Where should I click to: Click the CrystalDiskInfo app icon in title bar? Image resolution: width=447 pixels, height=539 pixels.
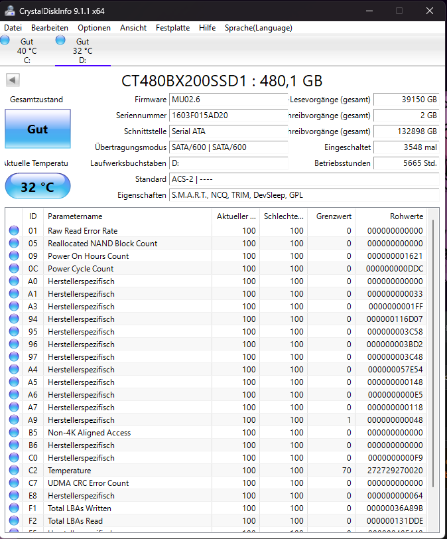(x=9, y=11)
